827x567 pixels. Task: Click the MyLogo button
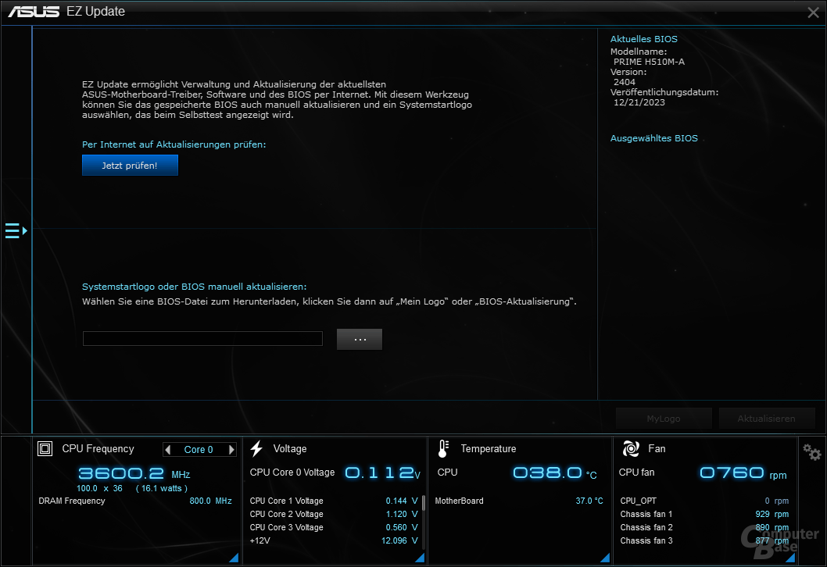point(663,419)
